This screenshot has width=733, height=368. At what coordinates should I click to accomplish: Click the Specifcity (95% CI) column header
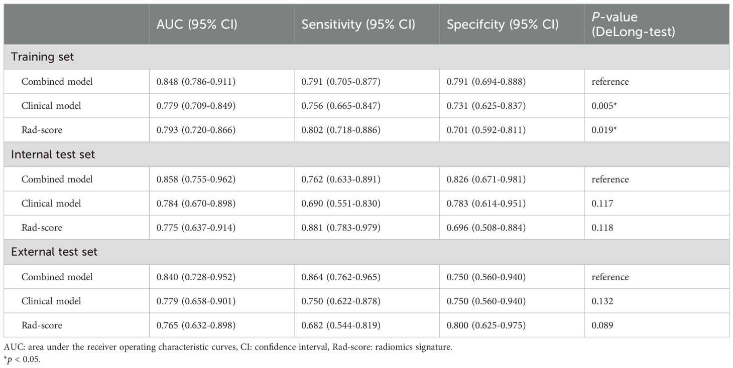click(x=503, y=25)
